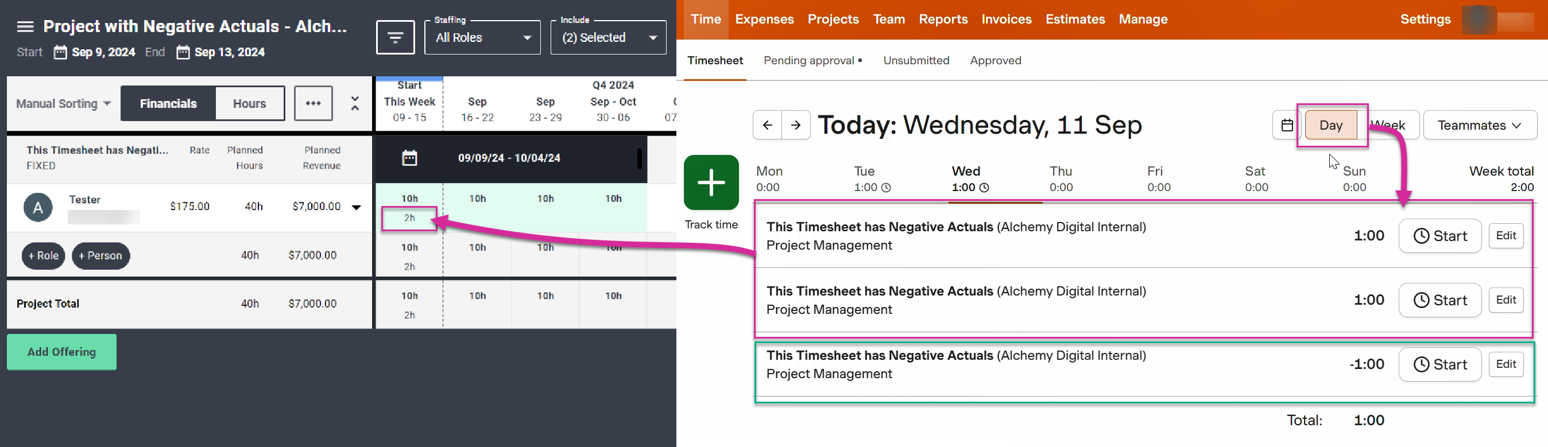Go to previous day arrow
The width and height of the screenshot is (1548, 447).
click(x=767, y=125)
